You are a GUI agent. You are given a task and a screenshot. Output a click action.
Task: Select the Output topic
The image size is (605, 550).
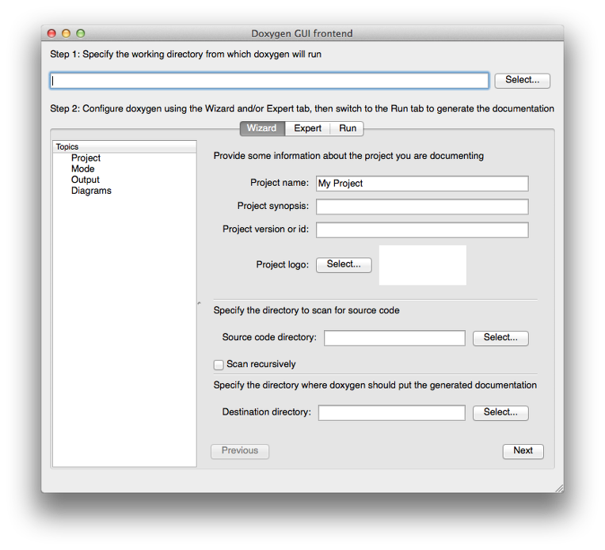pos(86,180)
